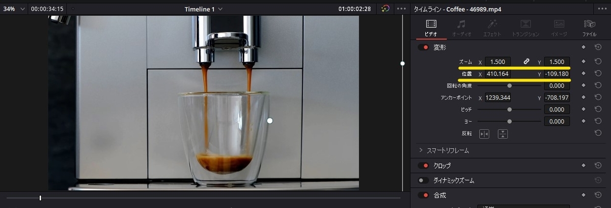Reset the アンカーポイント values
Screen dimensions: 611x208
coord(598,97)
